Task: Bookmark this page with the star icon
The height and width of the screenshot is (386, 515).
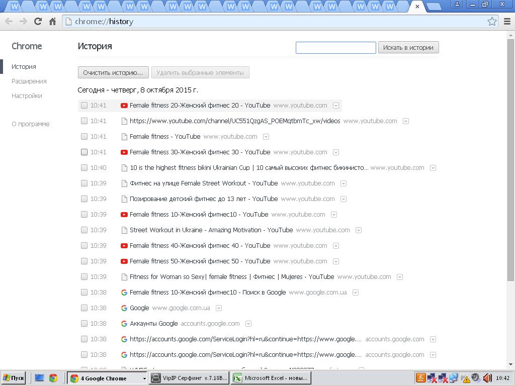Action: (492, 22)
